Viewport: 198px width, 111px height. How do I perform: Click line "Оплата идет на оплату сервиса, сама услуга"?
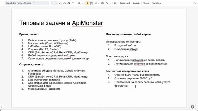(142, 82)
